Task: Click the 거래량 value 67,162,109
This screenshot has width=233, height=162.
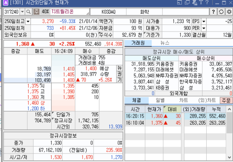Action: pos(50,150)
